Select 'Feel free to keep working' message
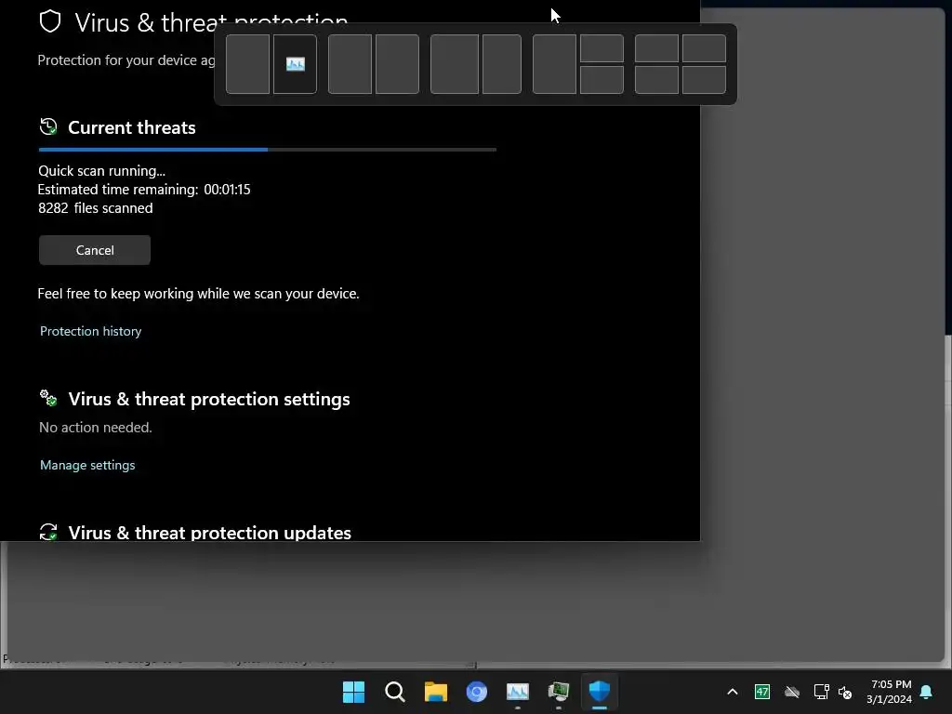The height and width of the screenshot is (714, 952). [198, 294]
